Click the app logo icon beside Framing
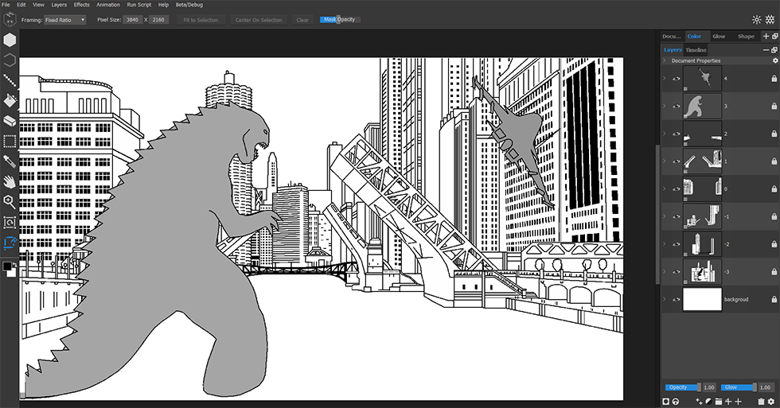Screen dimensions: 780x408 pos(10,19)
